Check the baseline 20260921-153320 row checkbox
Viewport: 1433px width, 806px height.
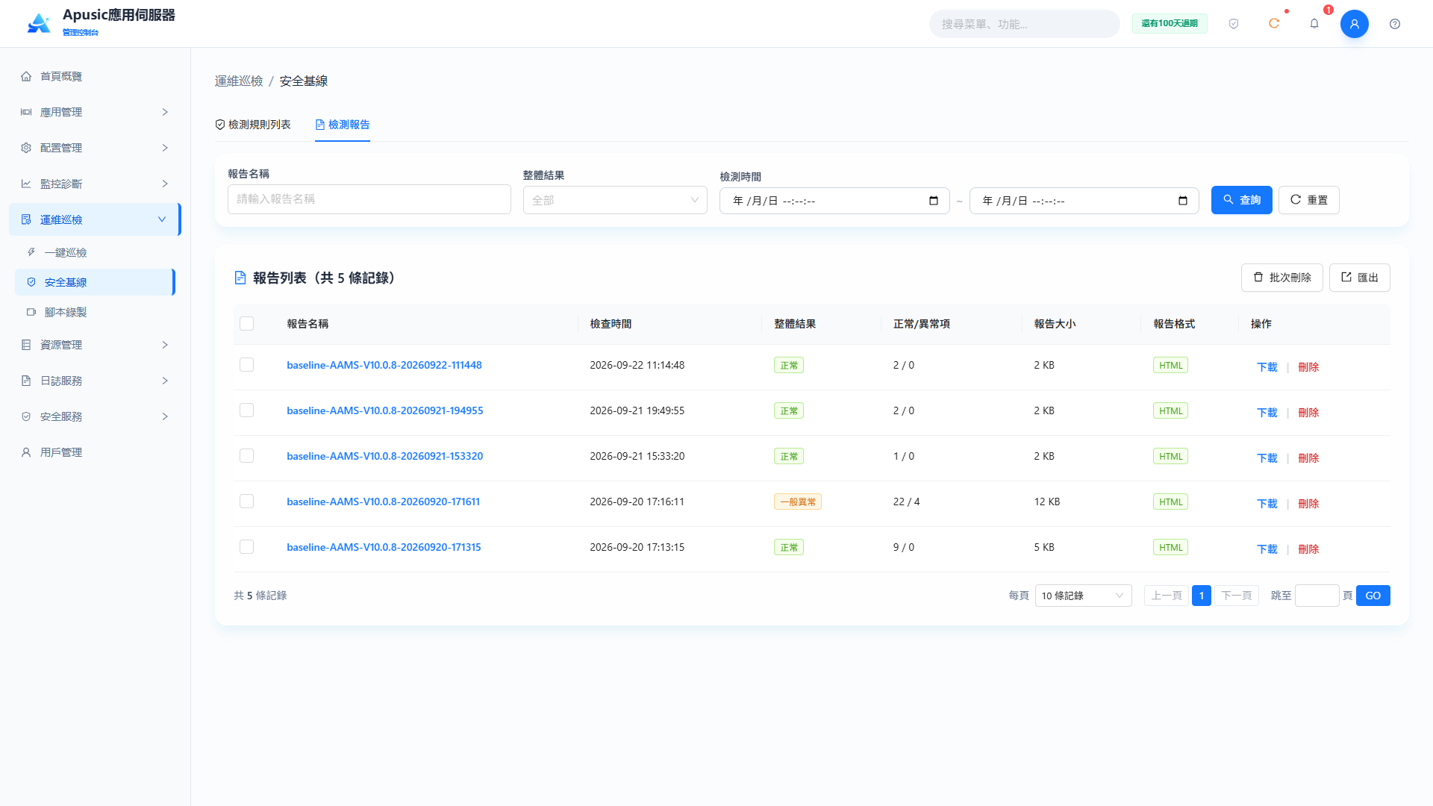click(247, 456)
